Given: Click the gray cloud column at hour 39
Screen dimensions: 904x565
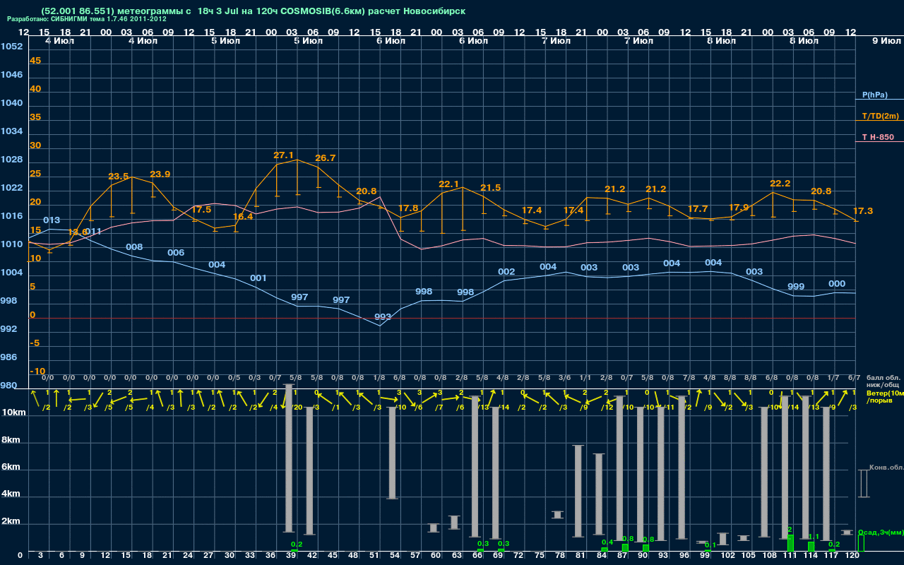Looking at the screenshot, I should (x=289, y=458).
